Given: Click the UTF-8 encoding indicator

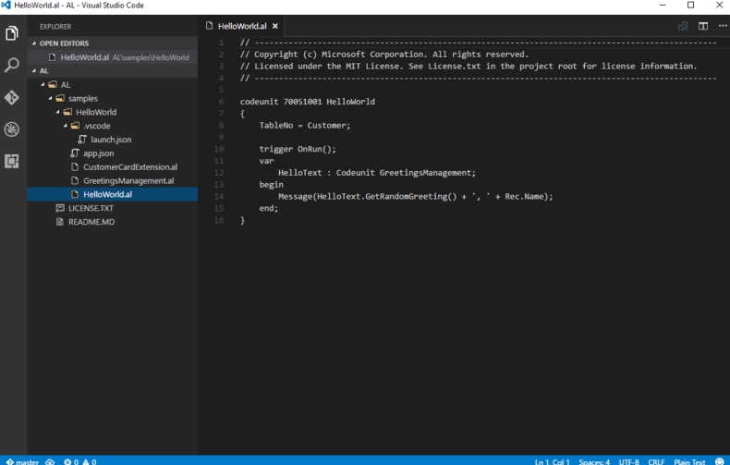Looking at the screenshot, I should 628,460.
